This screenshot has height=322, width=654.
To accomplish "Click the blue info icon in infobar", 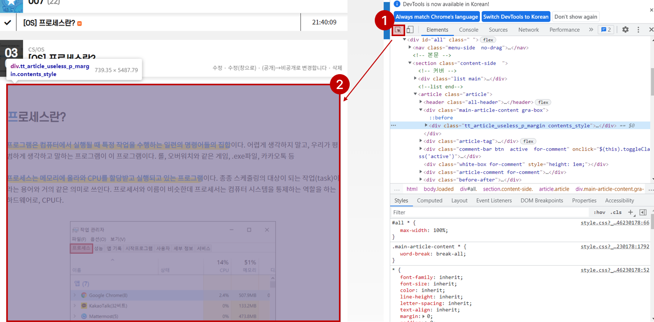I will click(x=397, y=4).
